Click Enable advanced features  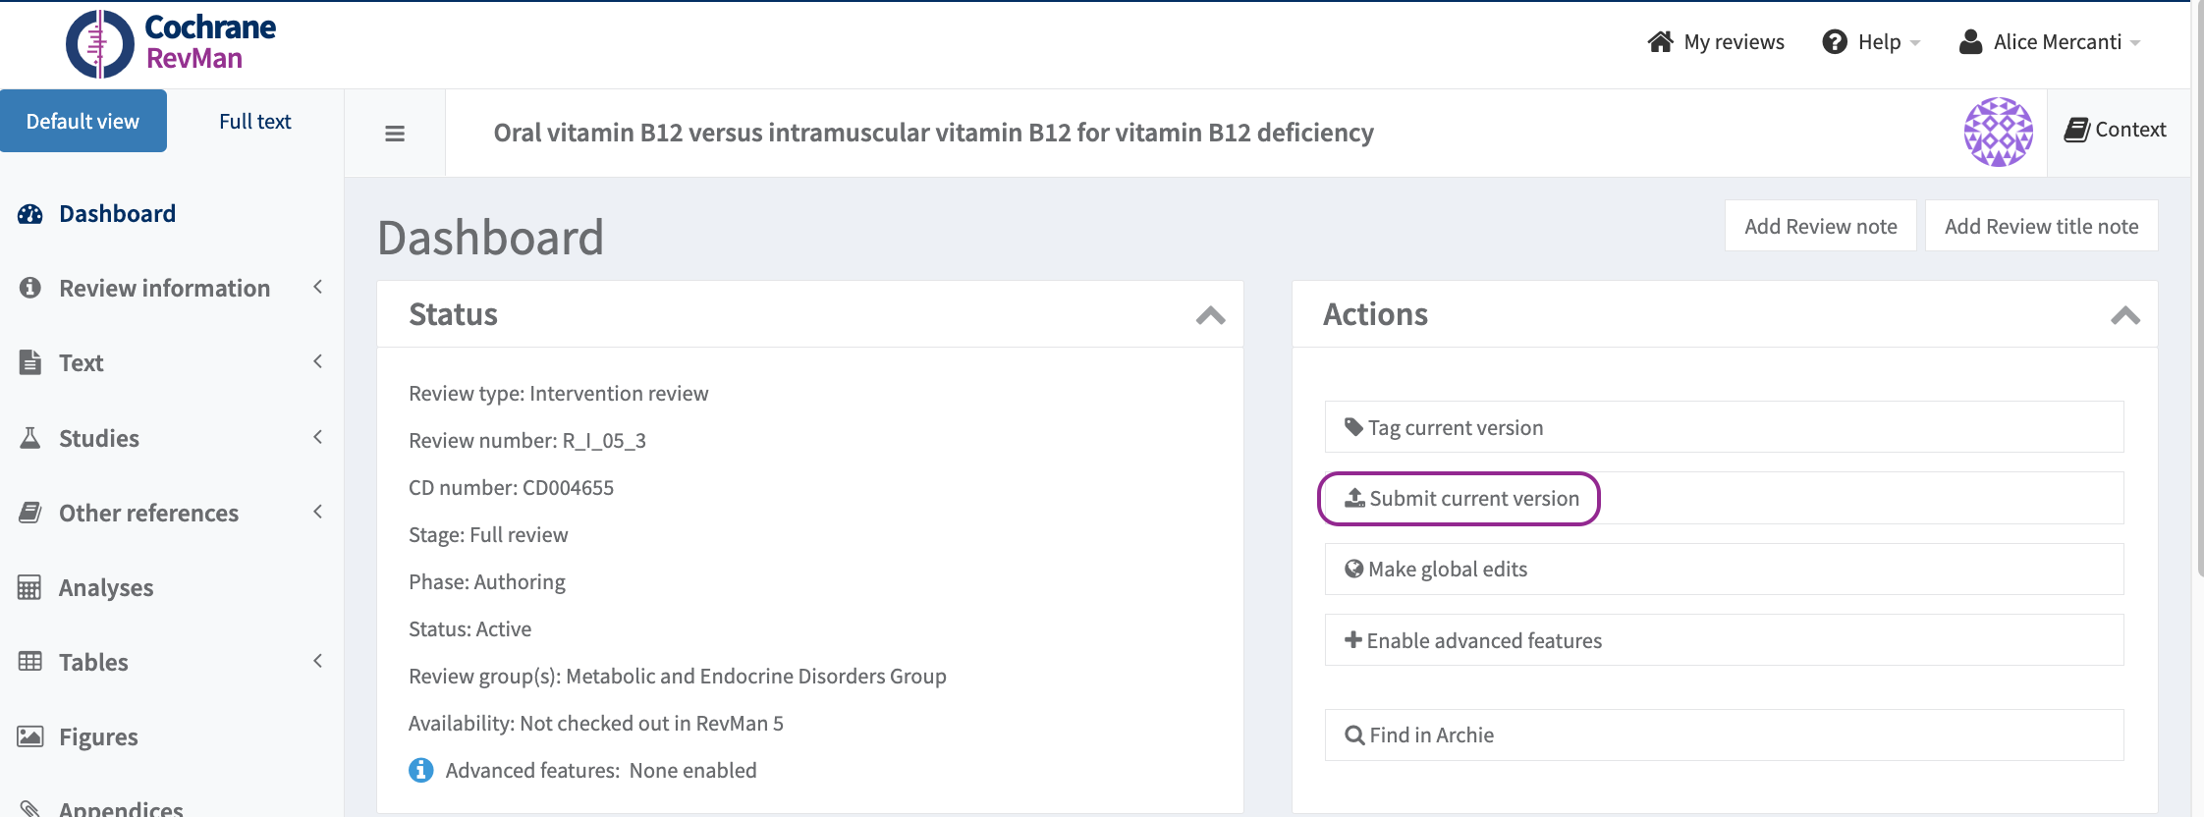[1483, 641]
